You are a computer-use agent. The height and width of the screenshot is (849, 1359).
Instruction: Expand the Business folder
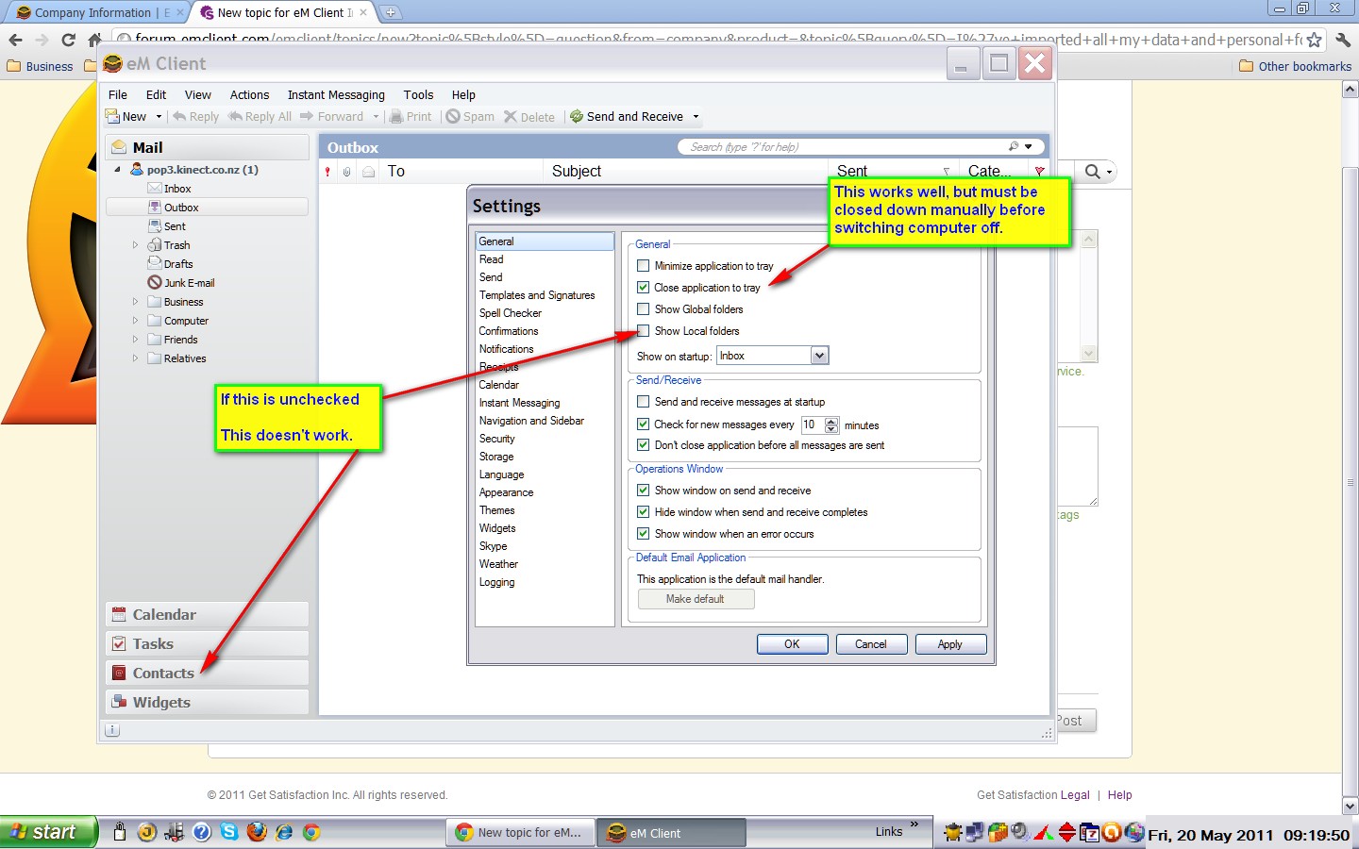coord(135,302)
